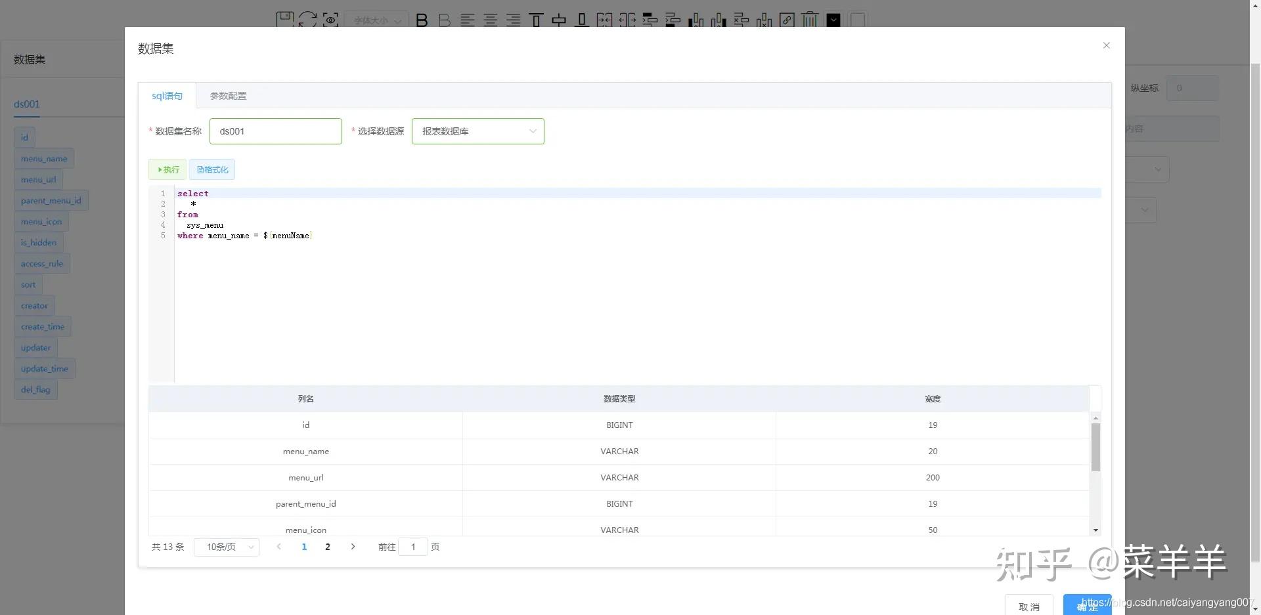Select page 1 in pagination
This screenshot has width=1261, height=615.
pyautogui.click(x=304, y=547)
